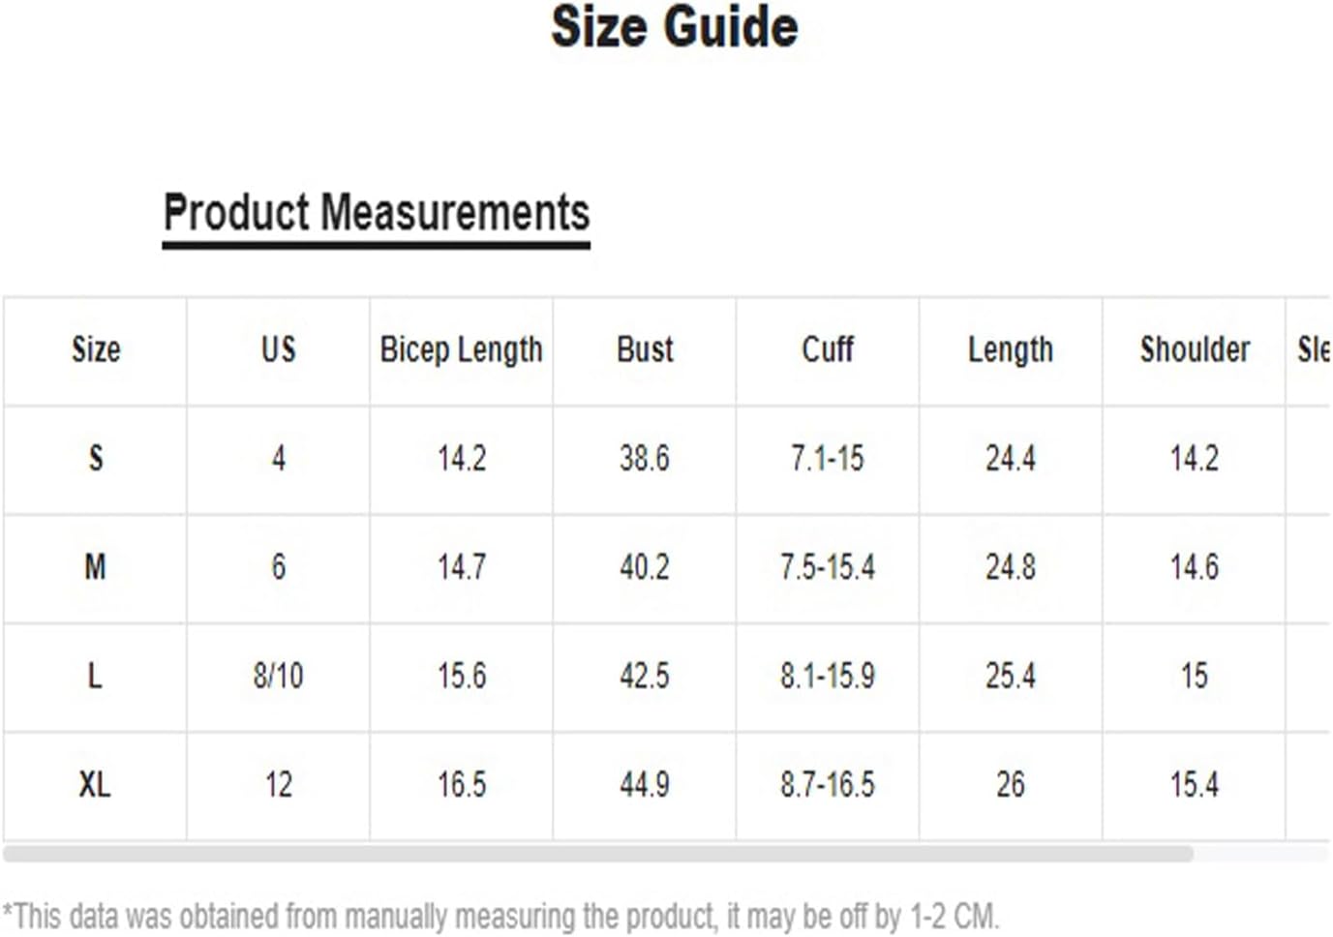Click the Bust column header

[645, 349]
